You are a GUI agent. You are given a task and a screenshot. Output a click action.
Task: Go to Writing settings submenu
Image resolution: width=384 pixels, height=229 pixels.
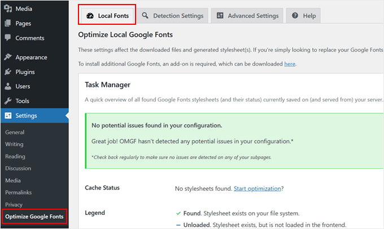point(14,144)
